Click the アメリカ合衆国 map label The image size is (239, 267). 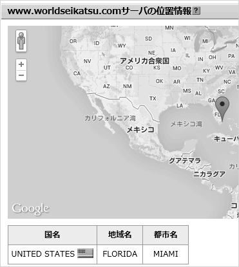point(144,61)
